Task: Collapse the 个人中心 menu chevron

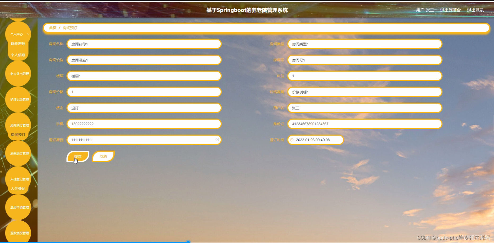Action: [x=29, y=34]
